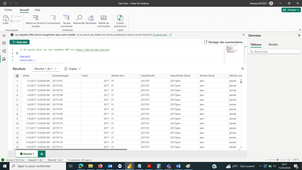This screenshot has width=302, height=170.
Task: Format query with Mettre en forme la requête
Action: [35, 21]
